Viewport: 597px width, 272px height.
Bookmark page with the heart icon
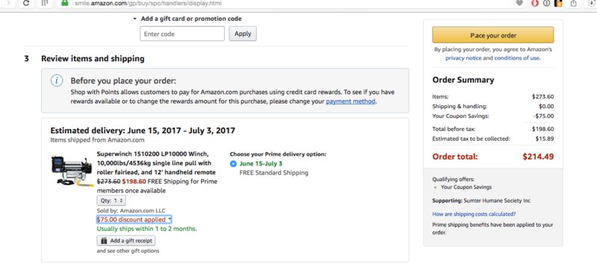click(519, 3)
